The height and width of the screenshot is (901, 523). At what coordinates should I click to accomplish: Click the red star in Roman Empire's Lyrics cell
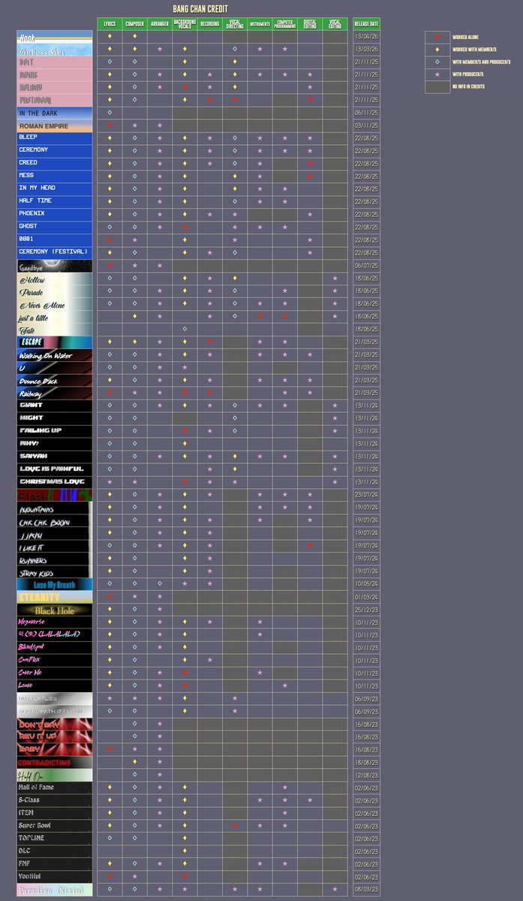(x=110, y=125)
